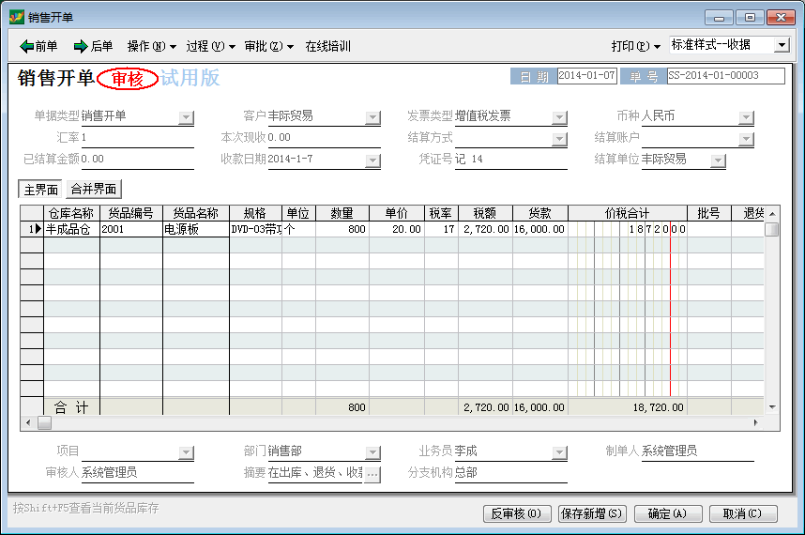The image size is (805, 535).
Task: Click the 审核人 系统管理员 field
Action: click(x=137, y=472)
